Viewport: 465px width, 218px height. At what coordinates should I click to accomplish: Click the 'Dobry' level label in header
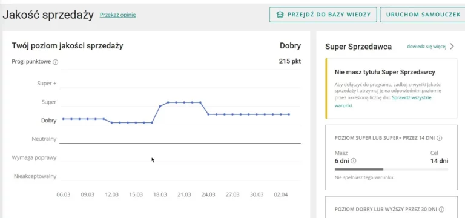[291, 45]
